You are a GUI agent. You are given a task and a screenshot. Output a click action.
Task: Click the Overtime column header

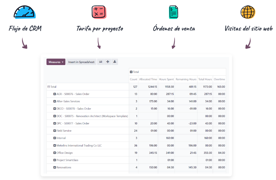pyautogui.click(x=219, y=79)
